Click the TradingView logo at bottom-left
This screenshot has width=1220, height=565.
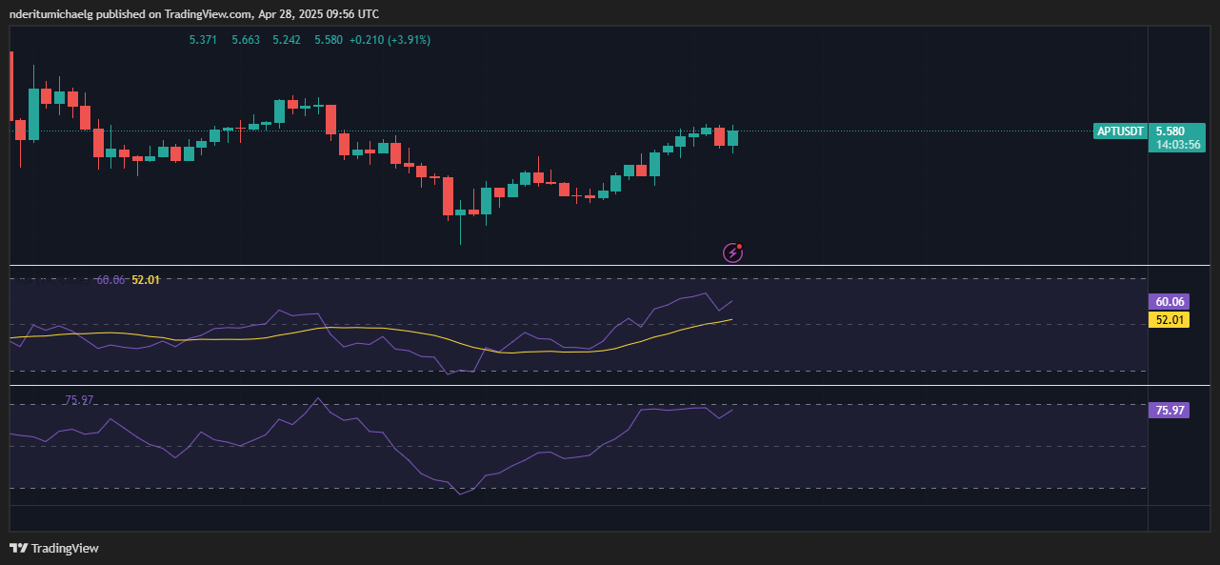(54, 548)
